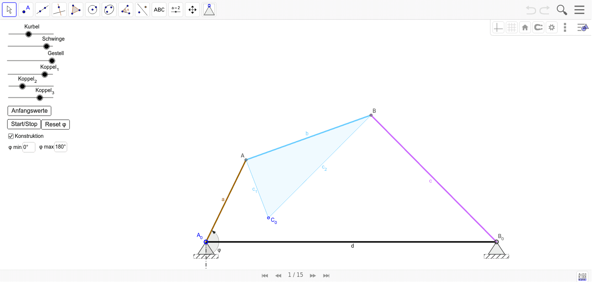Select the Point tool
Screen dimensions: 592x282
[x=26, y=10]
